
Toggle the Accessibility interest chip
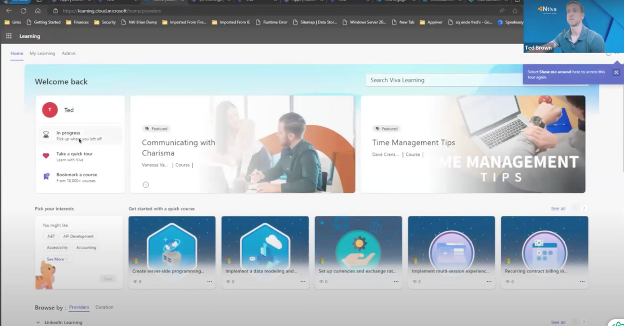point(57,247)
